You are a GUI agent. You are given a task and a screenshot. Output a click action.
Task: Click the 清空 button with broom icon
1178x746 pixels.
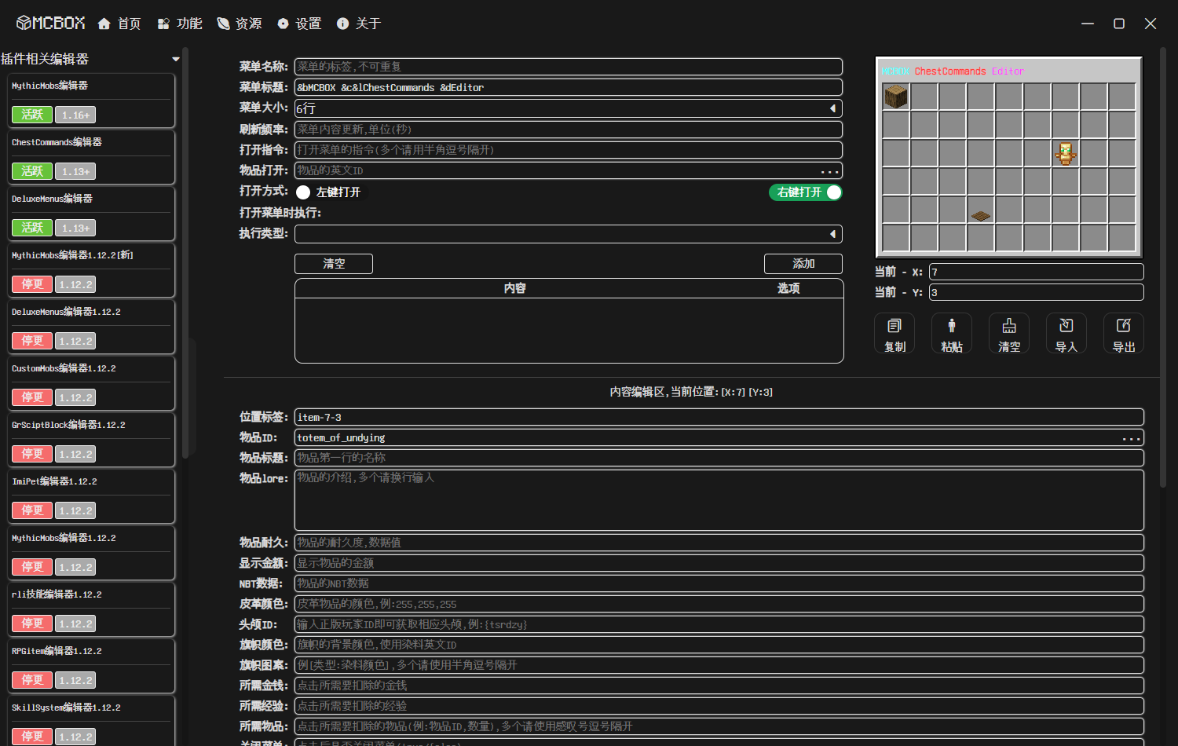[1009, 334]
